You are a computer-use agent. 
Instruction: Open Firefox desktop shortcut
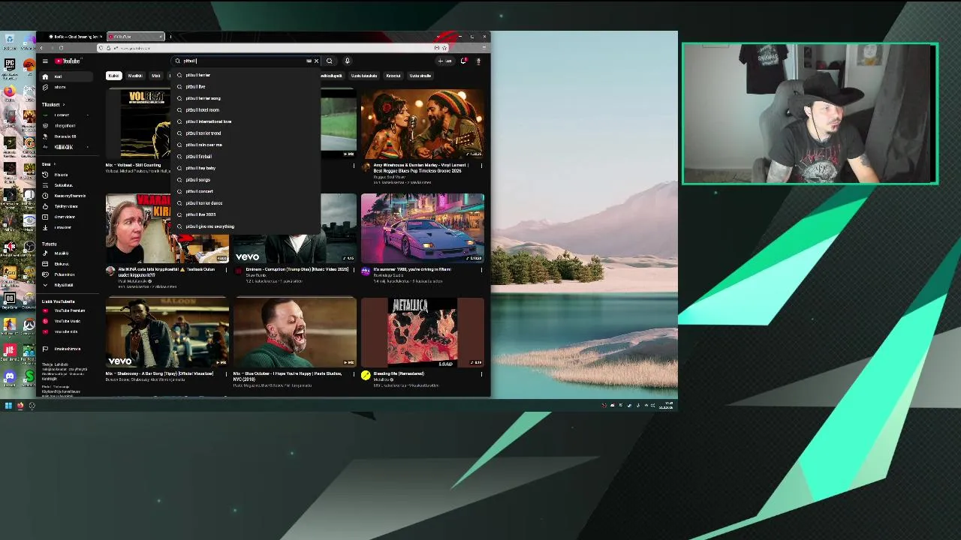(x=10, y=91)
